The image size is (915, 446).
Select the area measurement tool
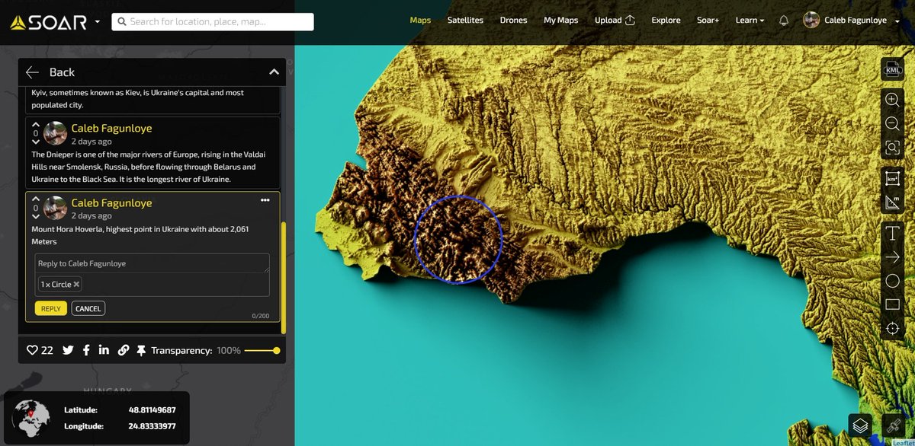tap(892, 179)
